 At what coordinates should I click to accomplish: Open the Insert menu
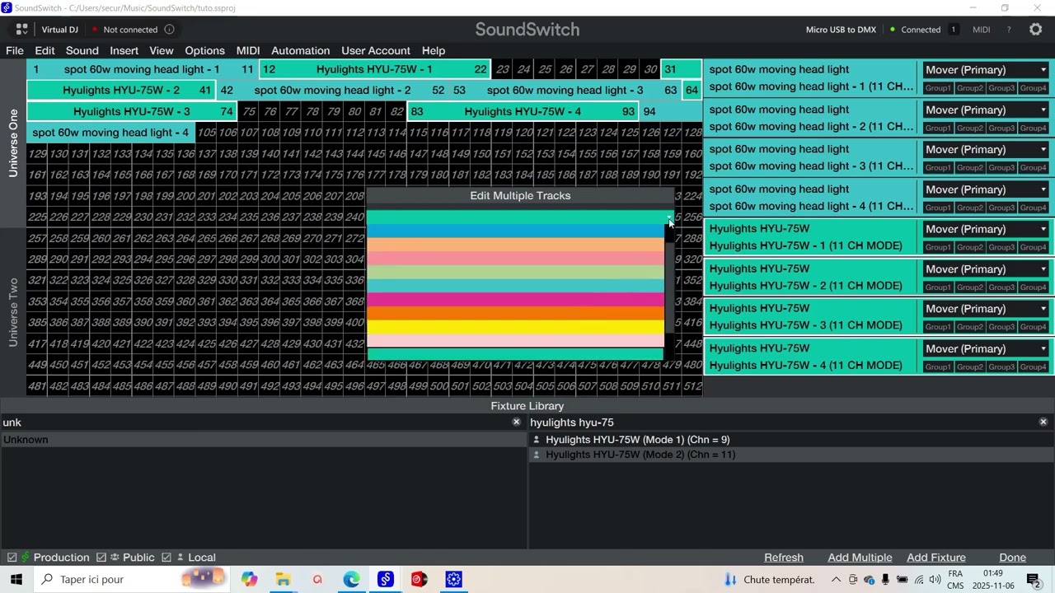click(x=124, y=51)
